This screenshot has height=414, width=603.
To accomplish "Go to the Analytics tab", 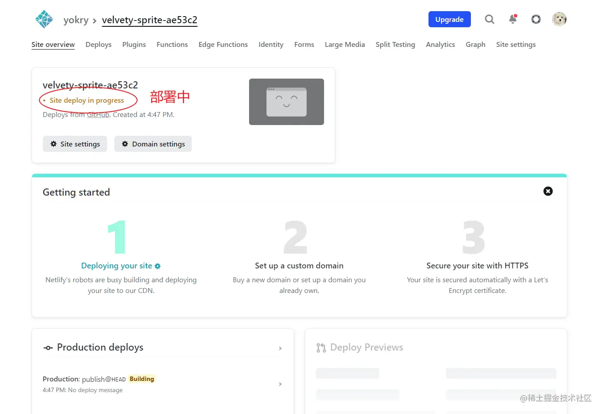I will click(x=441, y=45).
